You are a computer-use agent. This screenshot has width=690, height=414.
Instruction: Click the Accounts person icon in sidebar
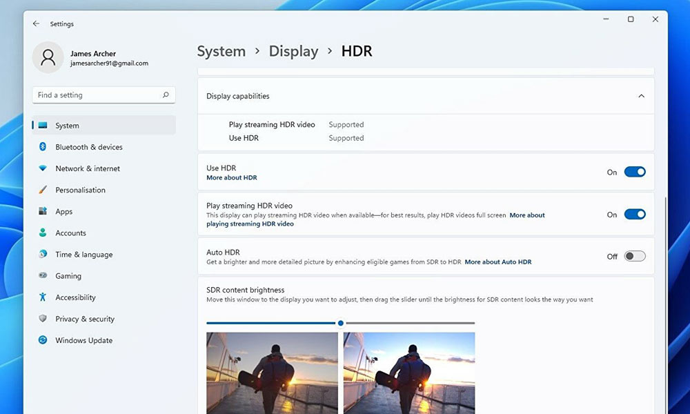[43, 233]
